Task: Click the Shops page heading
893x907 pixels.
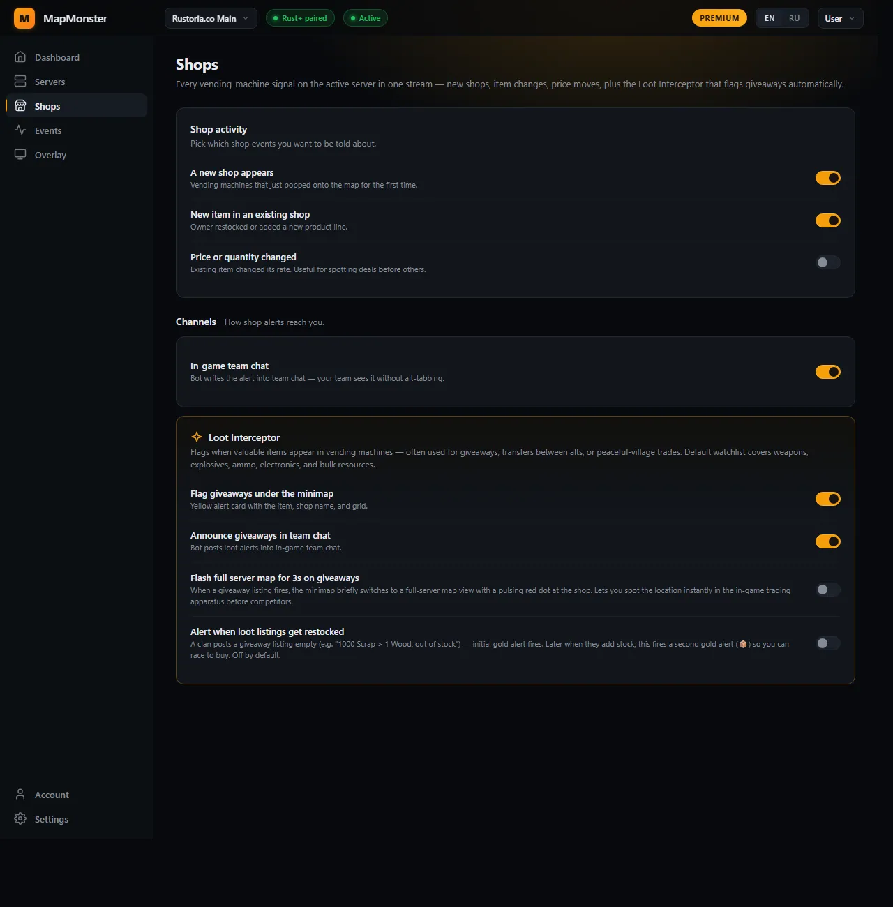Action: (x=197, y=65)
